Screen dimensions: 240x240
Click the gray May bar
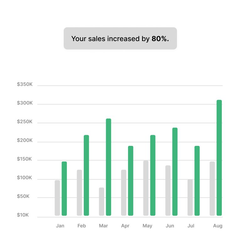146,188
